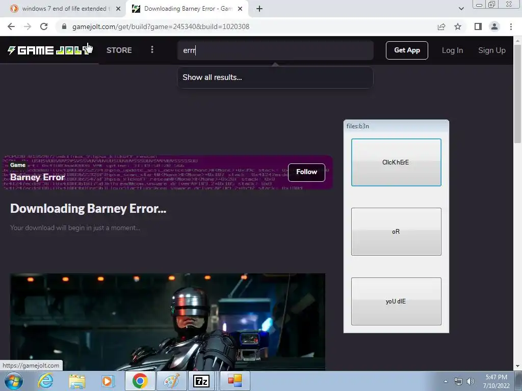Click the Get App button

(x=407, y=50)
